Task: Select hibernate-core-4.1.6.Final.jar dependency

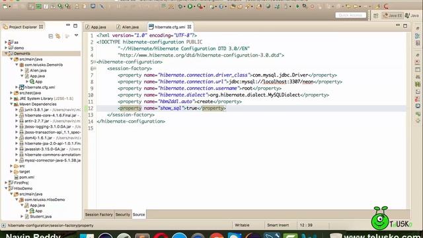Action: [x=50, y=116]
